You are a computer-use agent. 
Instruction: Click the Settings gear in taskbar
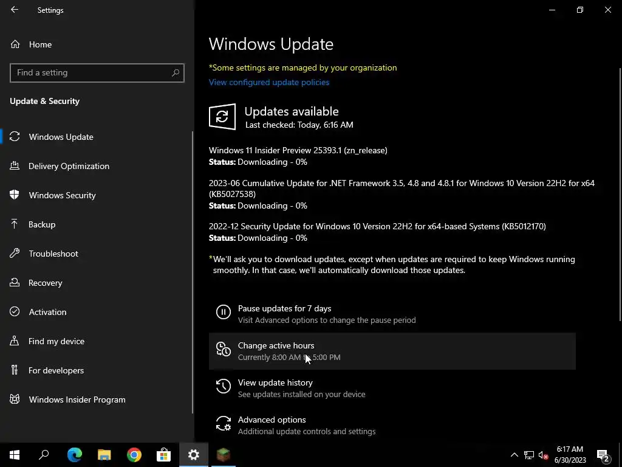194,455
